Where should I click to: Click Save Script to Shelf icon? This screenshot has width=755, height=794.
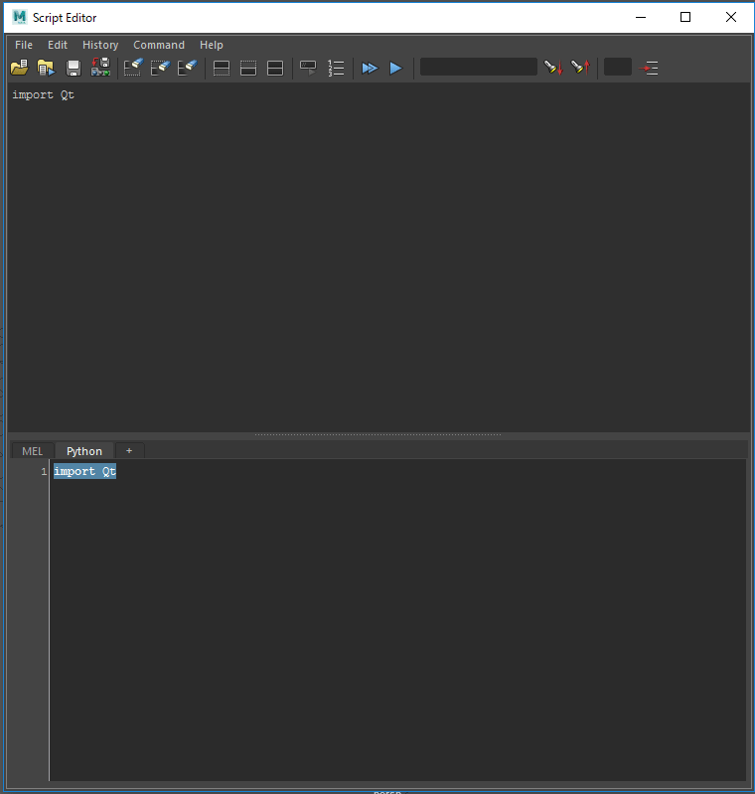click(100, 68)
